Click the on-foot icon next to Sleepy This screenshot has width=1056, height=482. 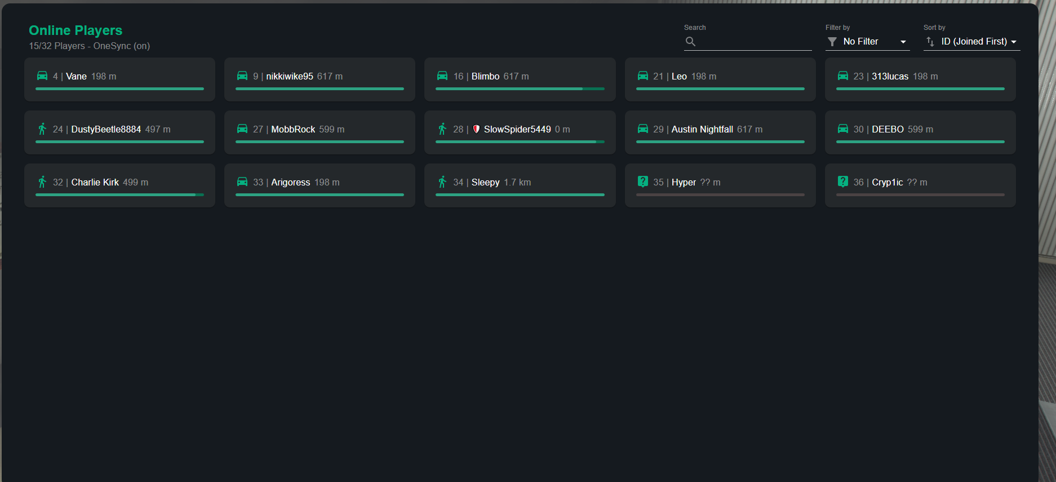[x=442, y=182]
